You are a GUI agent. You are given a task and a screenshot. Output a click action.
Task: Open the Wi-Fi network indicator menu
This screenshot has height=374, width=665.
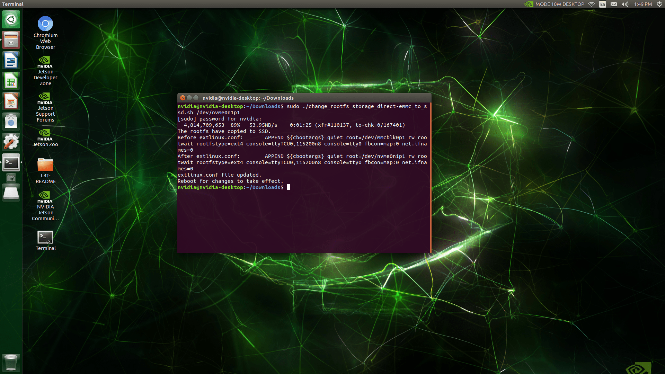click(x=592, y=4)
